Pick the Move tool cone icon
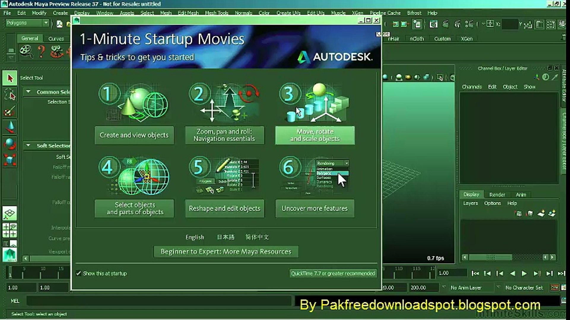The image size is (570, 320). tap(10, 127)
